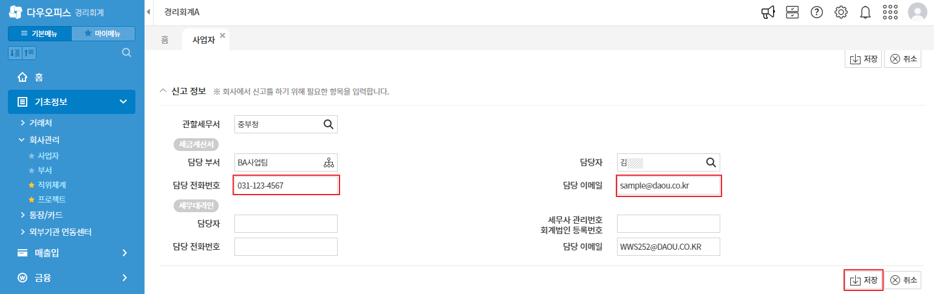
Task: Switch to 마이메뉴 tab in sidebar
Action: [103, 33]
